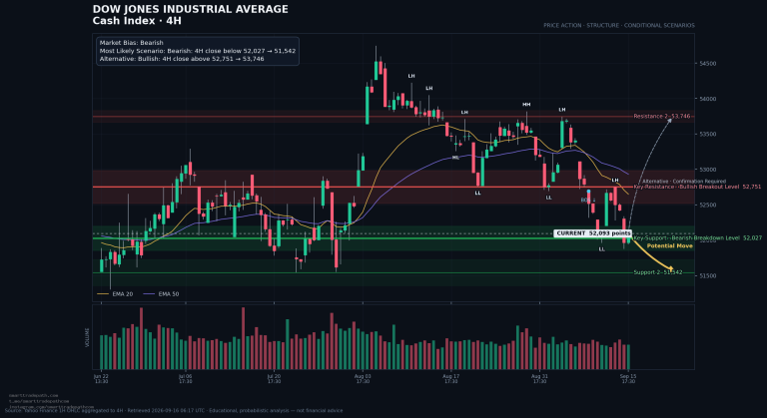Click the "VOLUME" axis label
767x418 pixels.
click(x=88, y=337)
